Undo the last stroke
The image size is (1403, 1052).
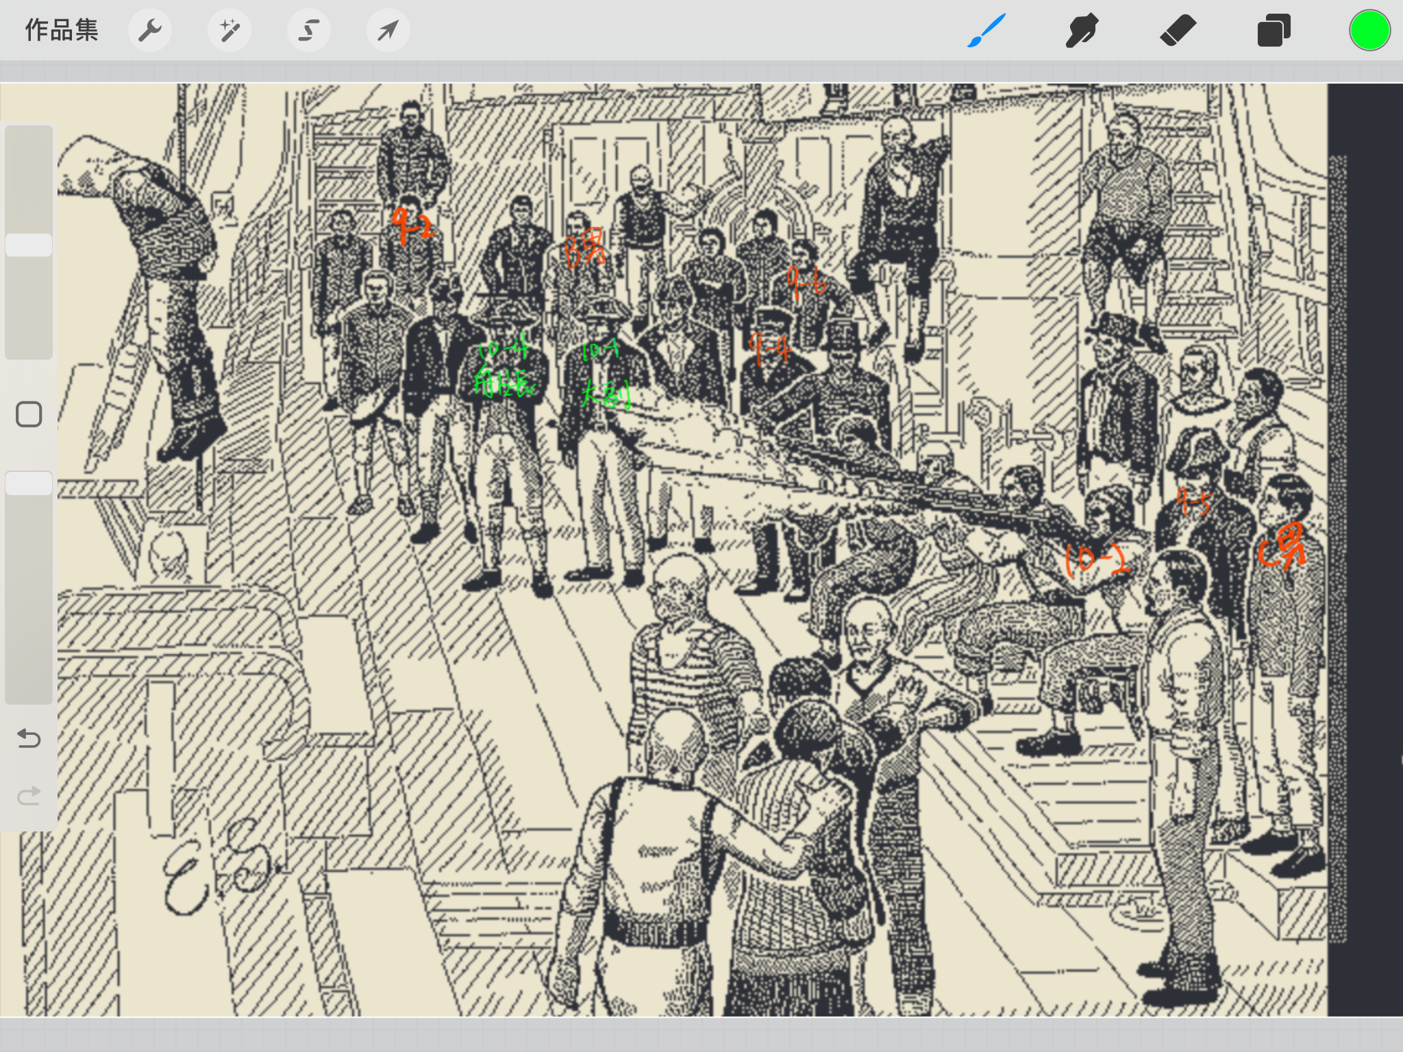pos(29,738)
